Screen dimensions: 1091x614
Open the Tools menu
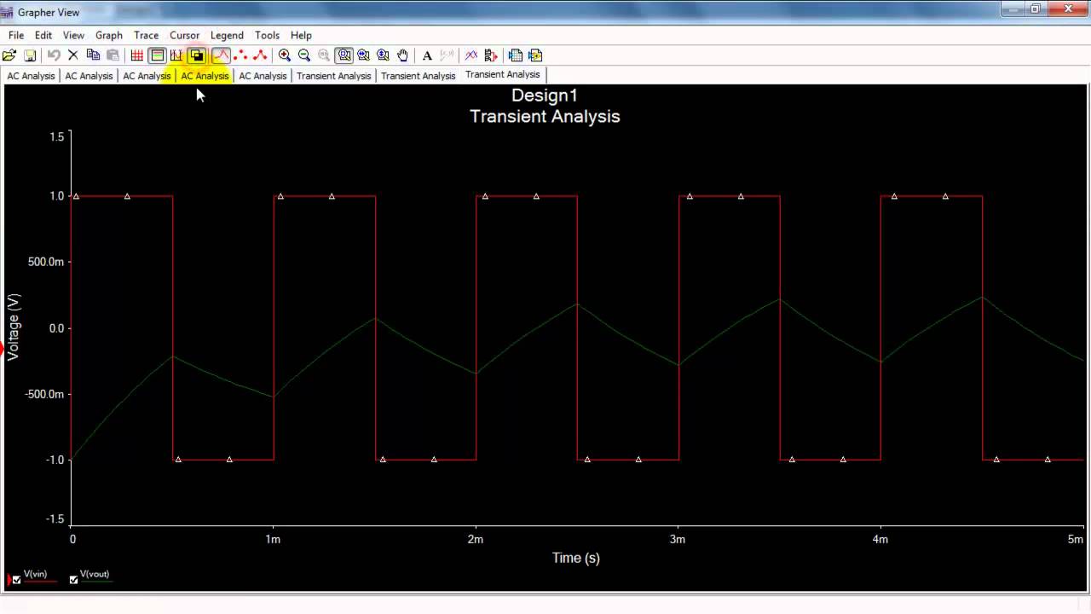267,35
